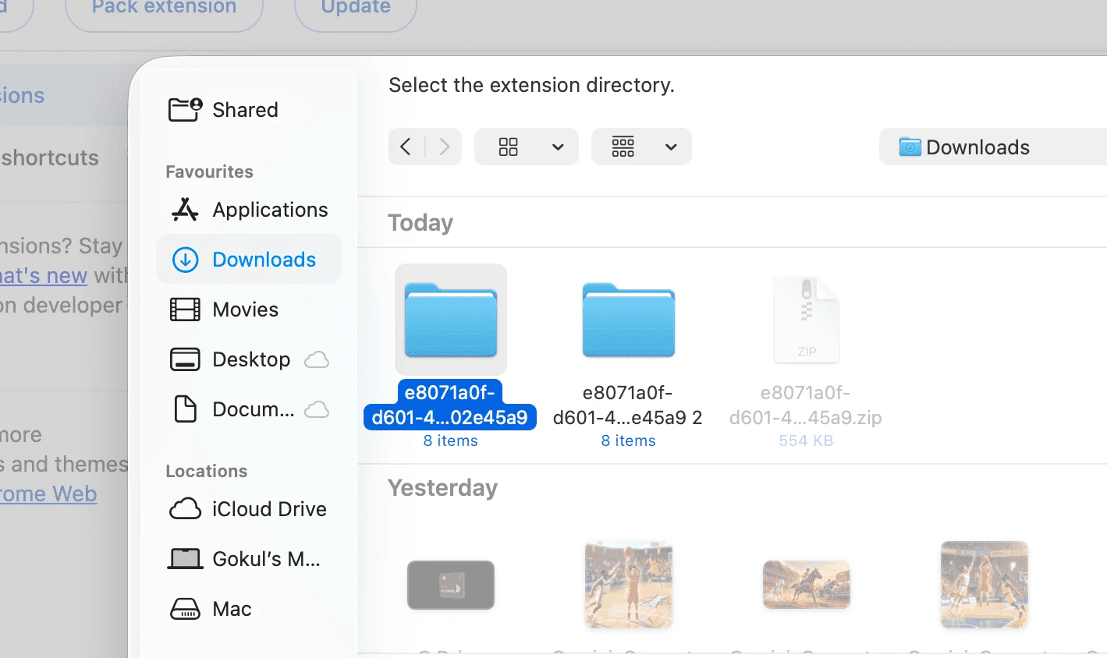Click '8 items' under second folder
The image size is (1107, 658).
tap(628, 440)
